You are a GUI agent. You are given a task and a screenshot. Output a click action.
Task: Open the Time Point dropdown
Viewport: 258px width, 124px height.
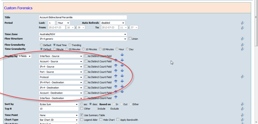tap(59, 115)
